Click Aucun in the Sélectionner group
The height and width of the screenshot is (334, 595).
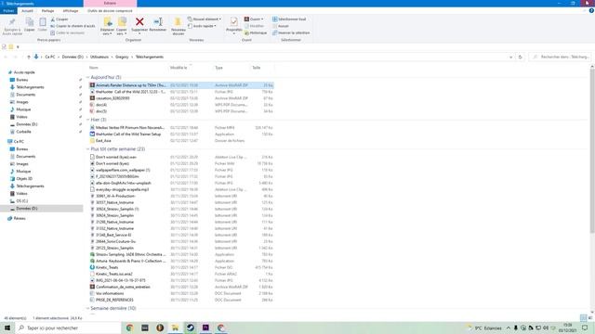[281, 26]
